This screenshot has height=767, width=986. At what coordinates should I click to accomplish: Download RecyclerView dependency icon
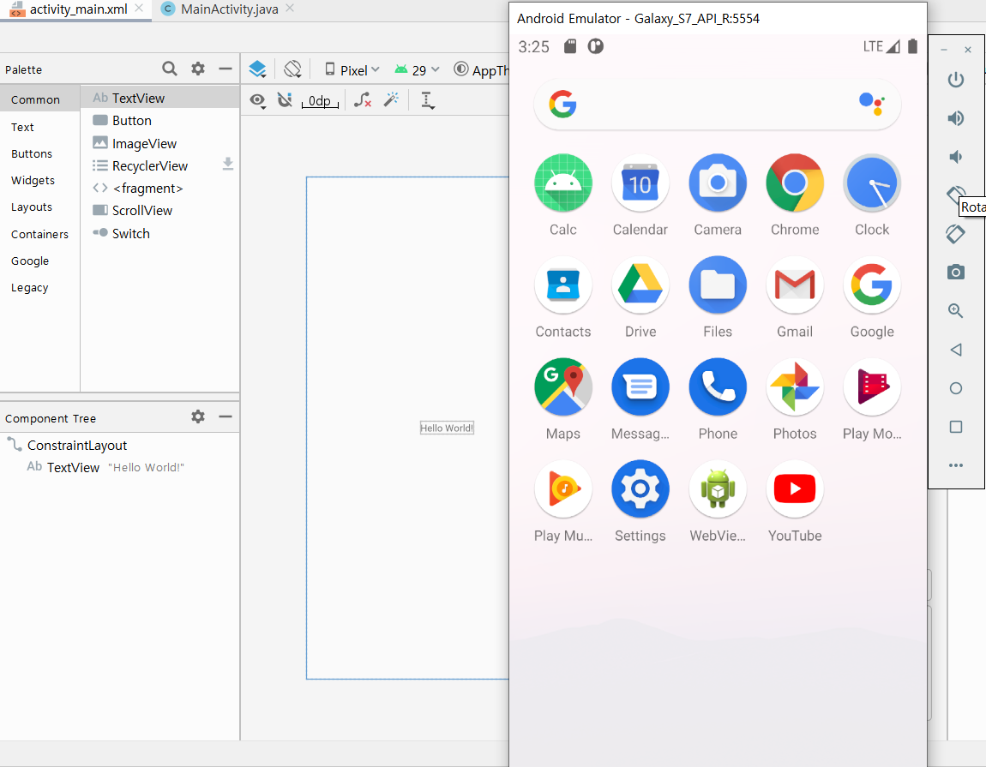pos(227,164)
